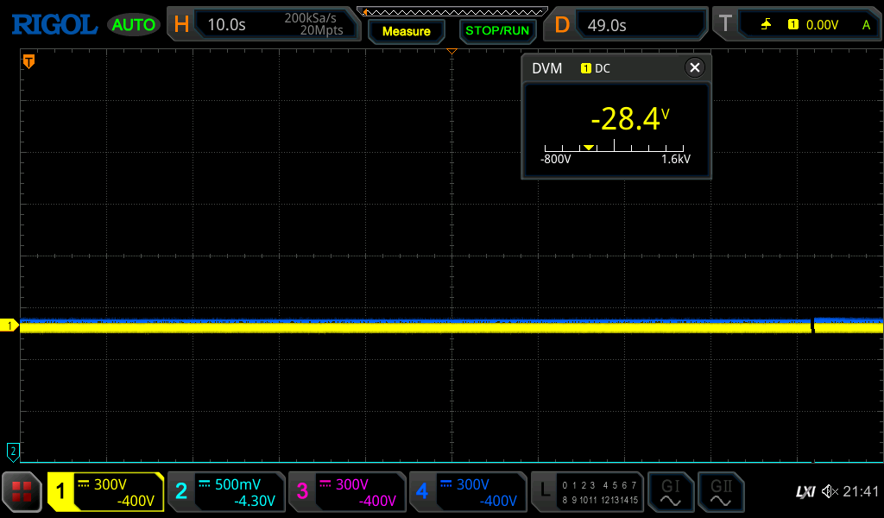Close the DVM window
Image resolution: width=884 pixels, height=518 pixels.
[x=694, y=68]
